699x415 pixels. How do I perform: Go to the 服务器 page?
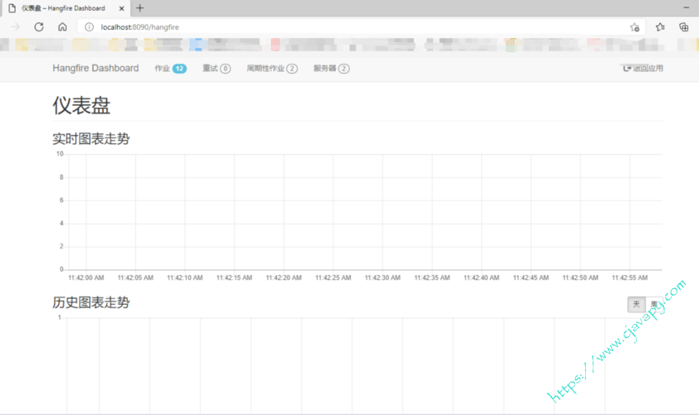331,69
